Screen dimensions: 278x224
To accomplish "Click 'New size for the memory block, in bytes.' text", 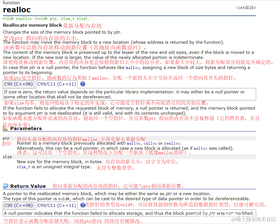I will click(x=60, y=161).
